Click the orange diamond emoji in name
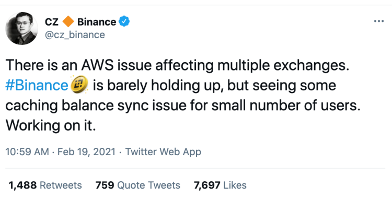Screen dimensions: 392x198 (68, 22)
